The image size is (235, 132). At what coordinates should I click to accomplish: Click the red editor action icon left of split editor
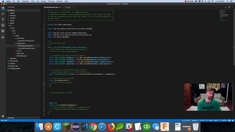225,7
